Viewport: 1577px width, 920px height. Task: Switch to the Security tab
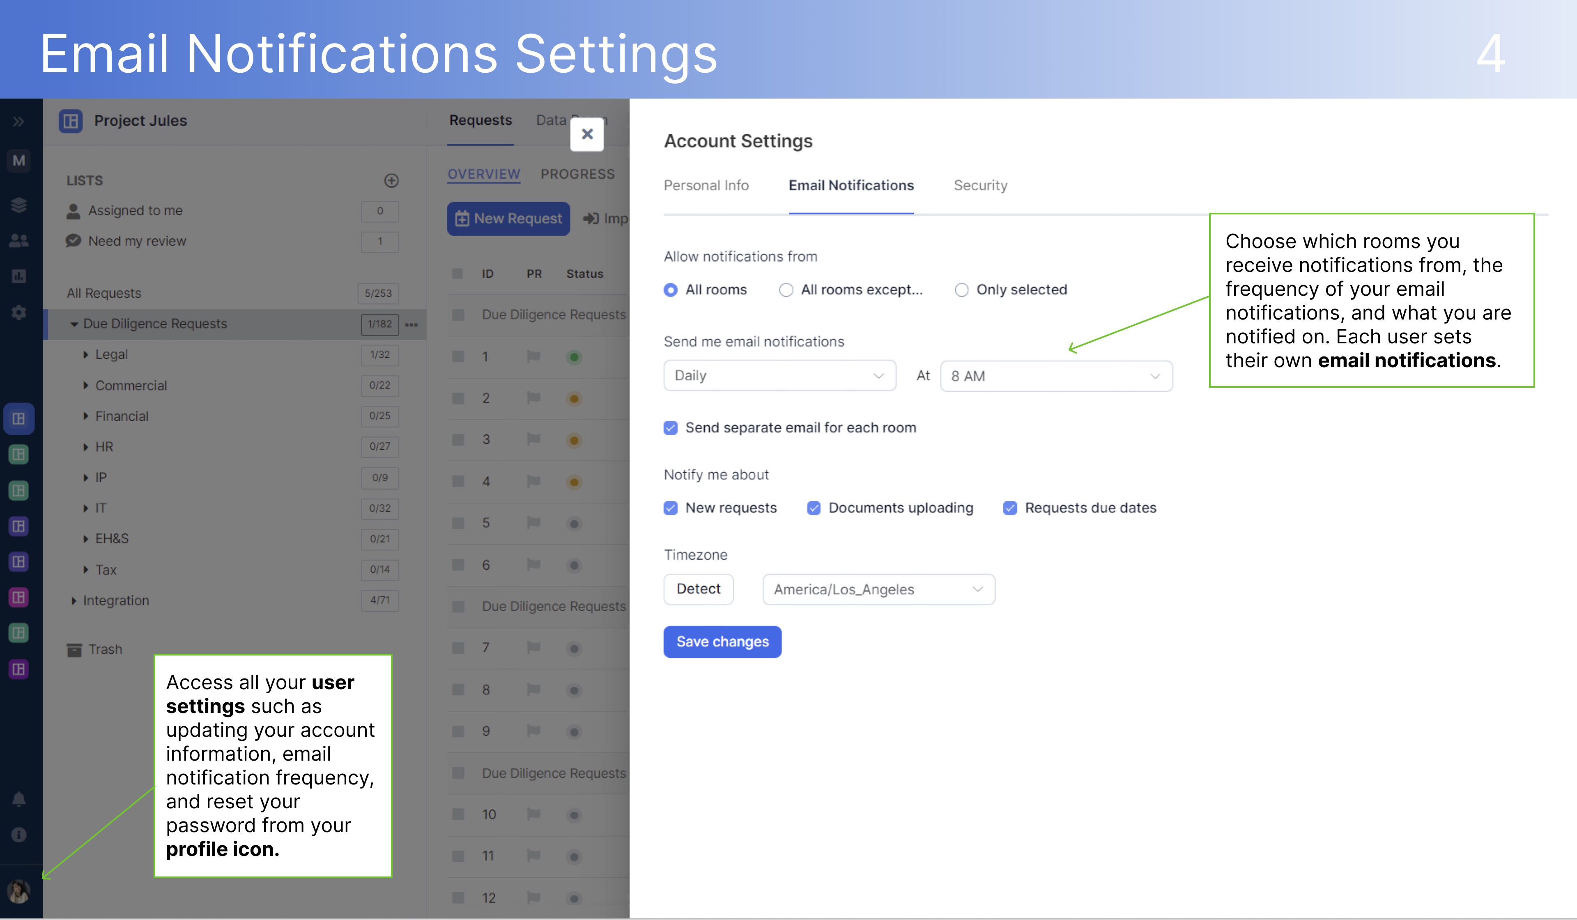[980, 185]
